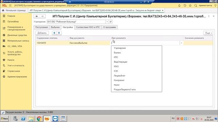Open the Еще dropdown menu
This screenshot has width=218, height=122.
[x=208, y=33]
